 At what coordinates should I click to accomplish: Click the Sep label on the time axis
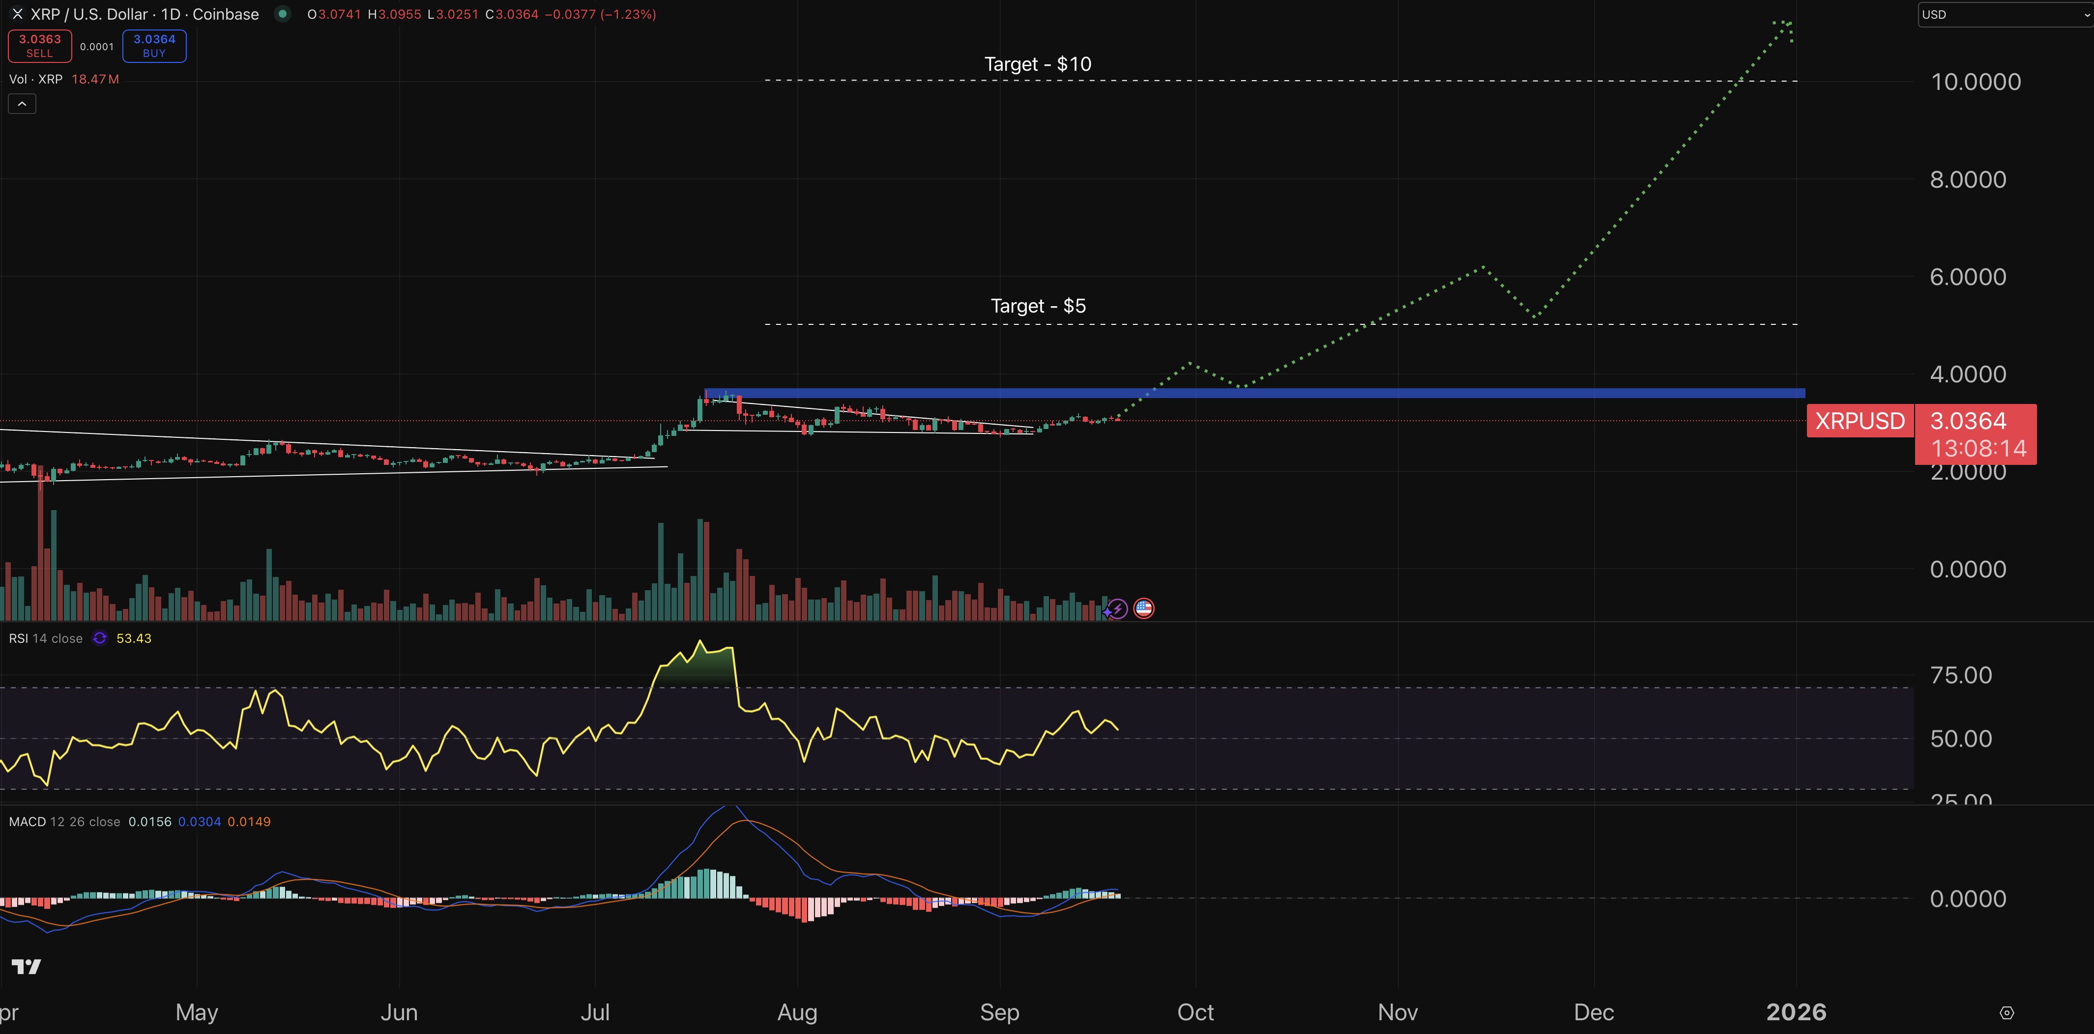(x=999, y=1012)
